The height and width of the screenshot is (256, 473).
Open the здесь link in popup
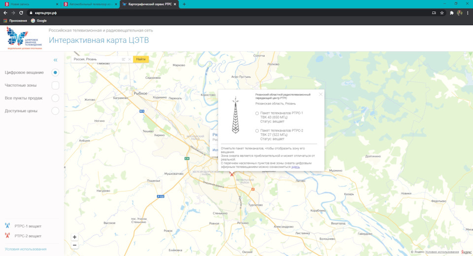coord(296,167)
